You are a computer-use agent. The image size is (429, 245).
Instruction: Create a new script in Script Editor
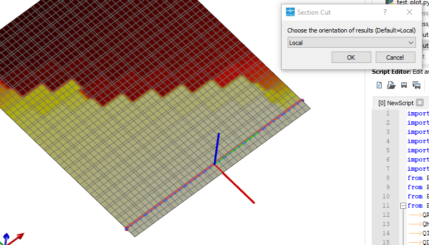tap(379, 85)
